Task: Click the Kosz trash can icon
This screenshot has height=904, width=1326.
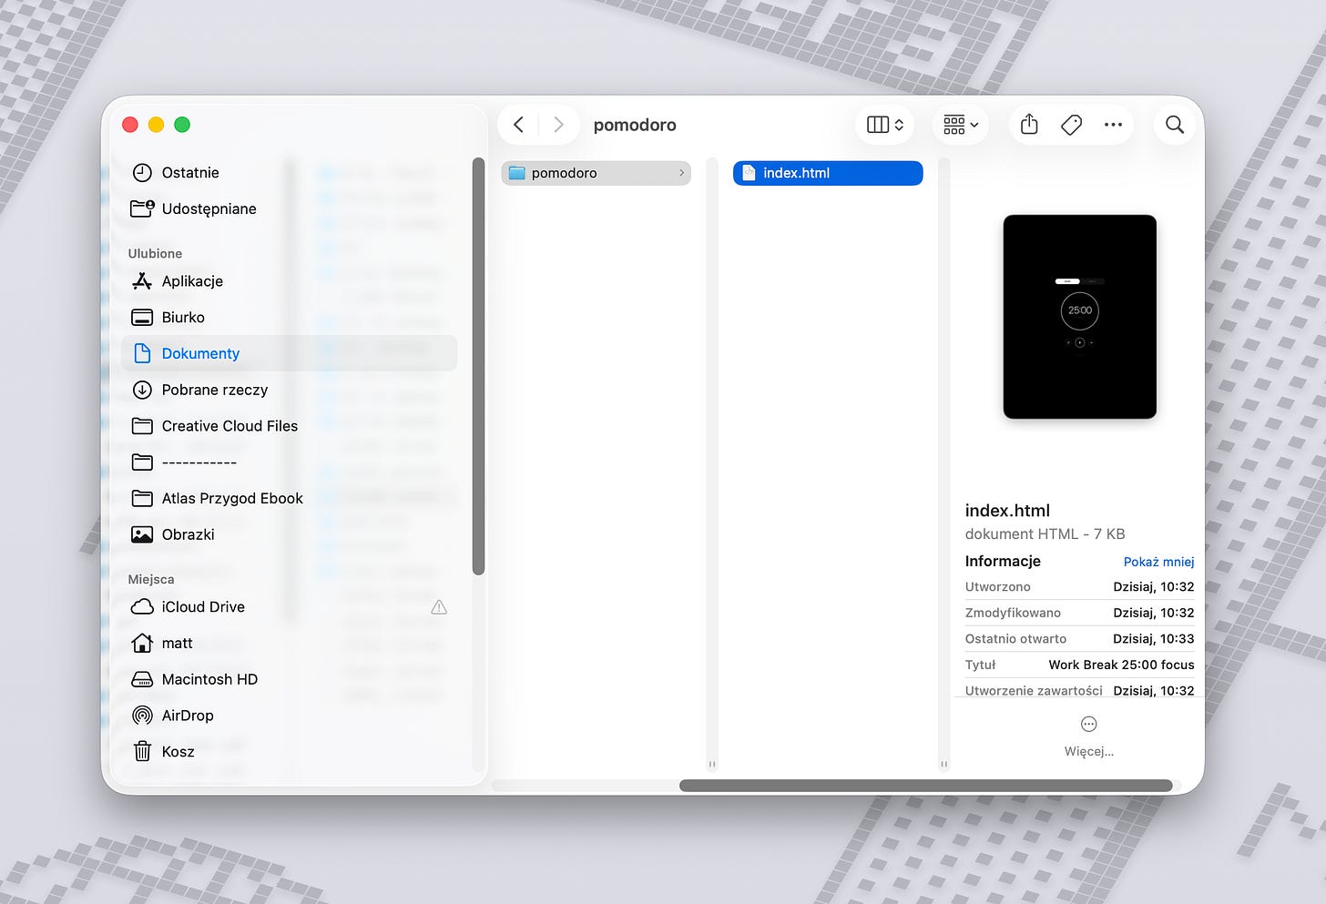Action: pos(142,751)
